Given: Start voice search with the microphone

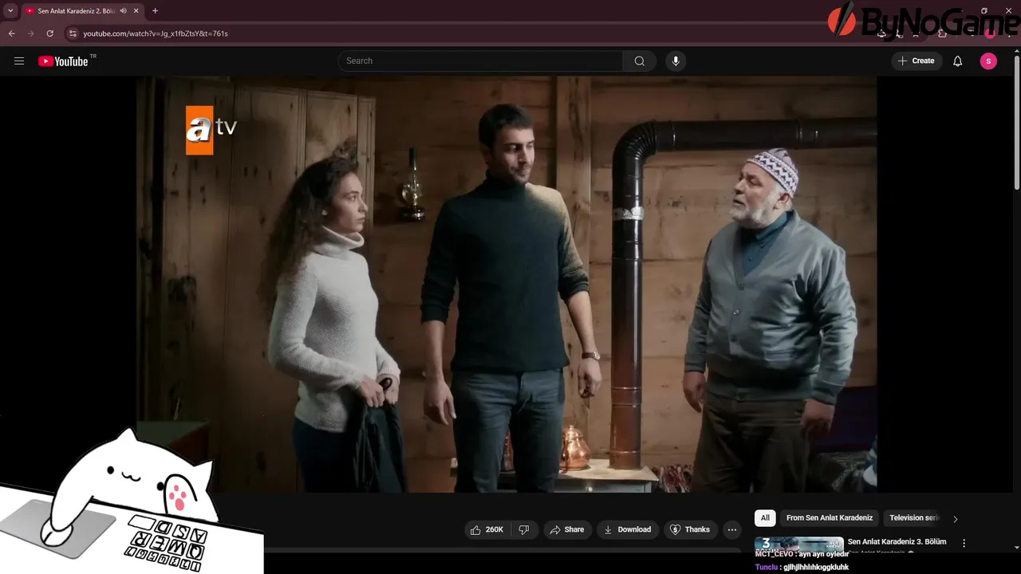Looking at the screenshot, I should coord(676,61).
